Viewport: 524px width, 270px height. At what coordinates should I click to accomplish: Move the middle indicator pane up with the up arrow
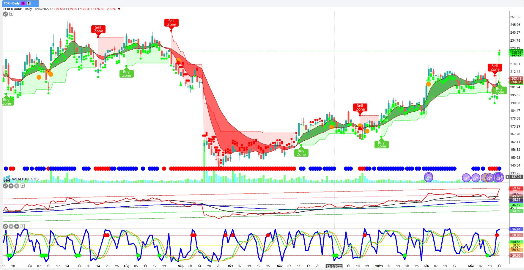(17, 186)
